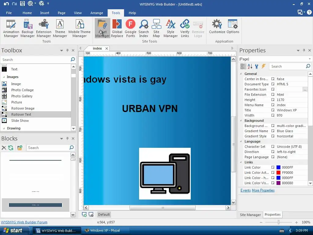The height and width of the screenshot is (235, 313).
Task: Toggle the Center in Browser checkbox
Action: (x=273, y=79)
